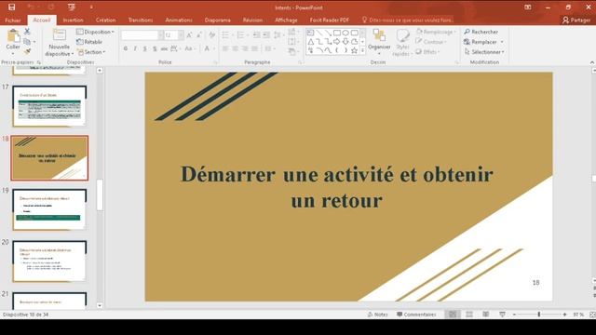Image resolution: width=596 pixels, height=335 pixels.
Task: Click the Partager share button
Action: pyautogui.click(x=576, y=20)
